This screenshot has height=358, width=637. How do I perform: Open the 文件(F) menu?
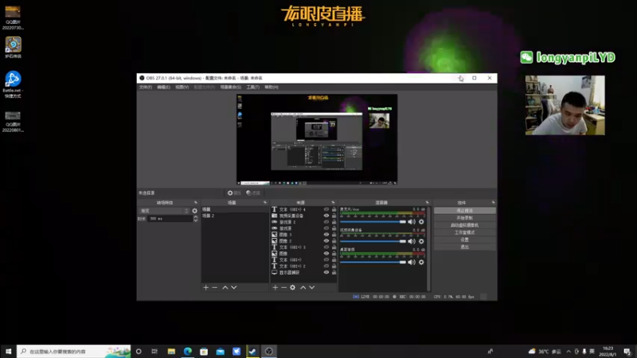pyautogui.click(x=146, y=88)
